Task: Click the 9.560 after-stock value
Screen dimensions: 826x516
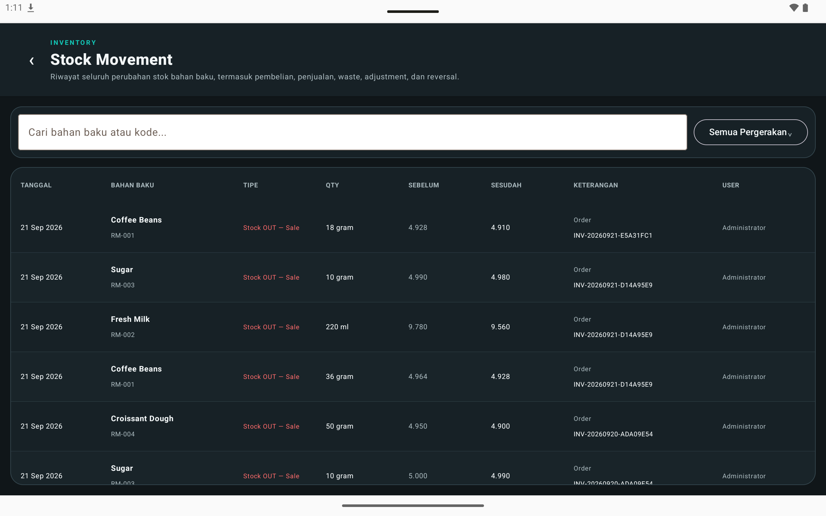Action: (500, 327)
